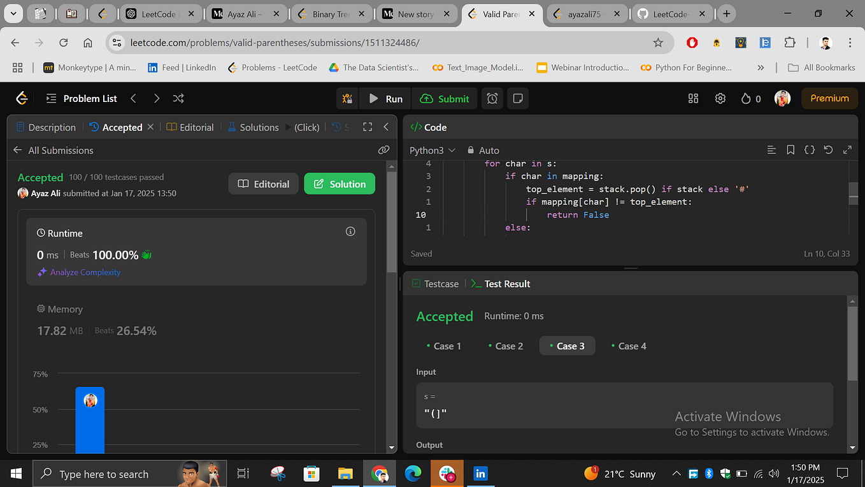Open the timer alarm clock icon
The image size is (865, 487).
492,98
